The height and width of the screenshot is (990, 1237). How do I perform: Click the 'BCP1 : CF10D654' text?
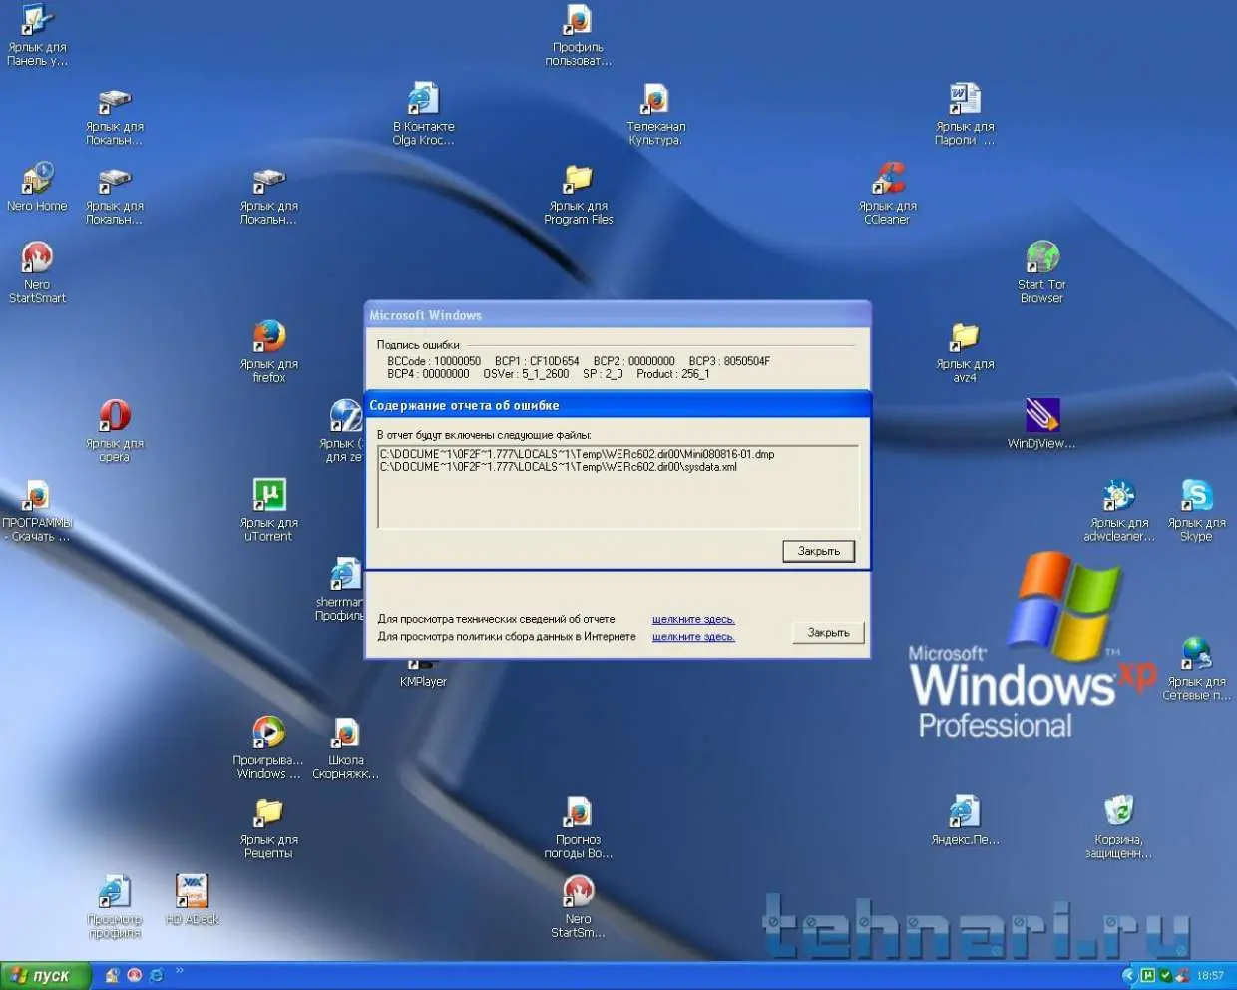tap(537, 361)
